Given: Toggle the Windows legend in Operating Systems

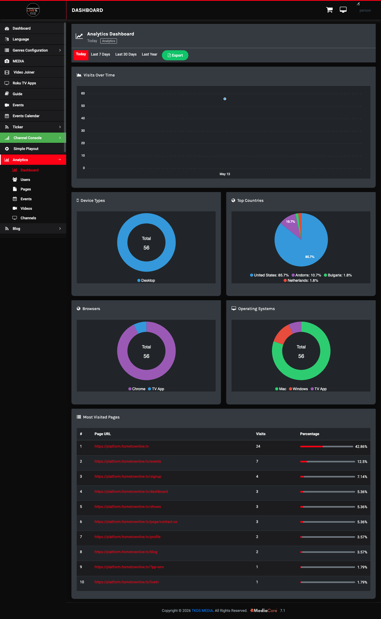Looking at the screenshot, I should pos(298,389).
